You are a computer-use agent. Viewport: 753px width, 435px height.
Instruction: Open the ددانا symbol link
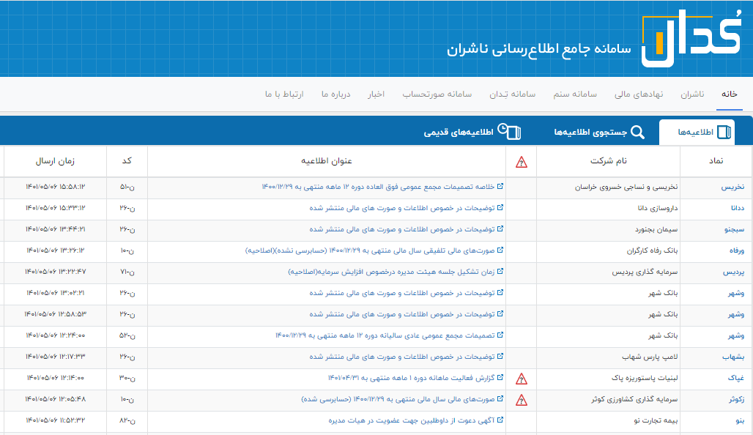(738, 209)
